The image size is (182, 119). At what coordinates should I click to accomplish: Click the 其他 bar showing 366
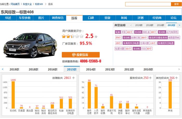pyautogui.click(x=170, y=95)
